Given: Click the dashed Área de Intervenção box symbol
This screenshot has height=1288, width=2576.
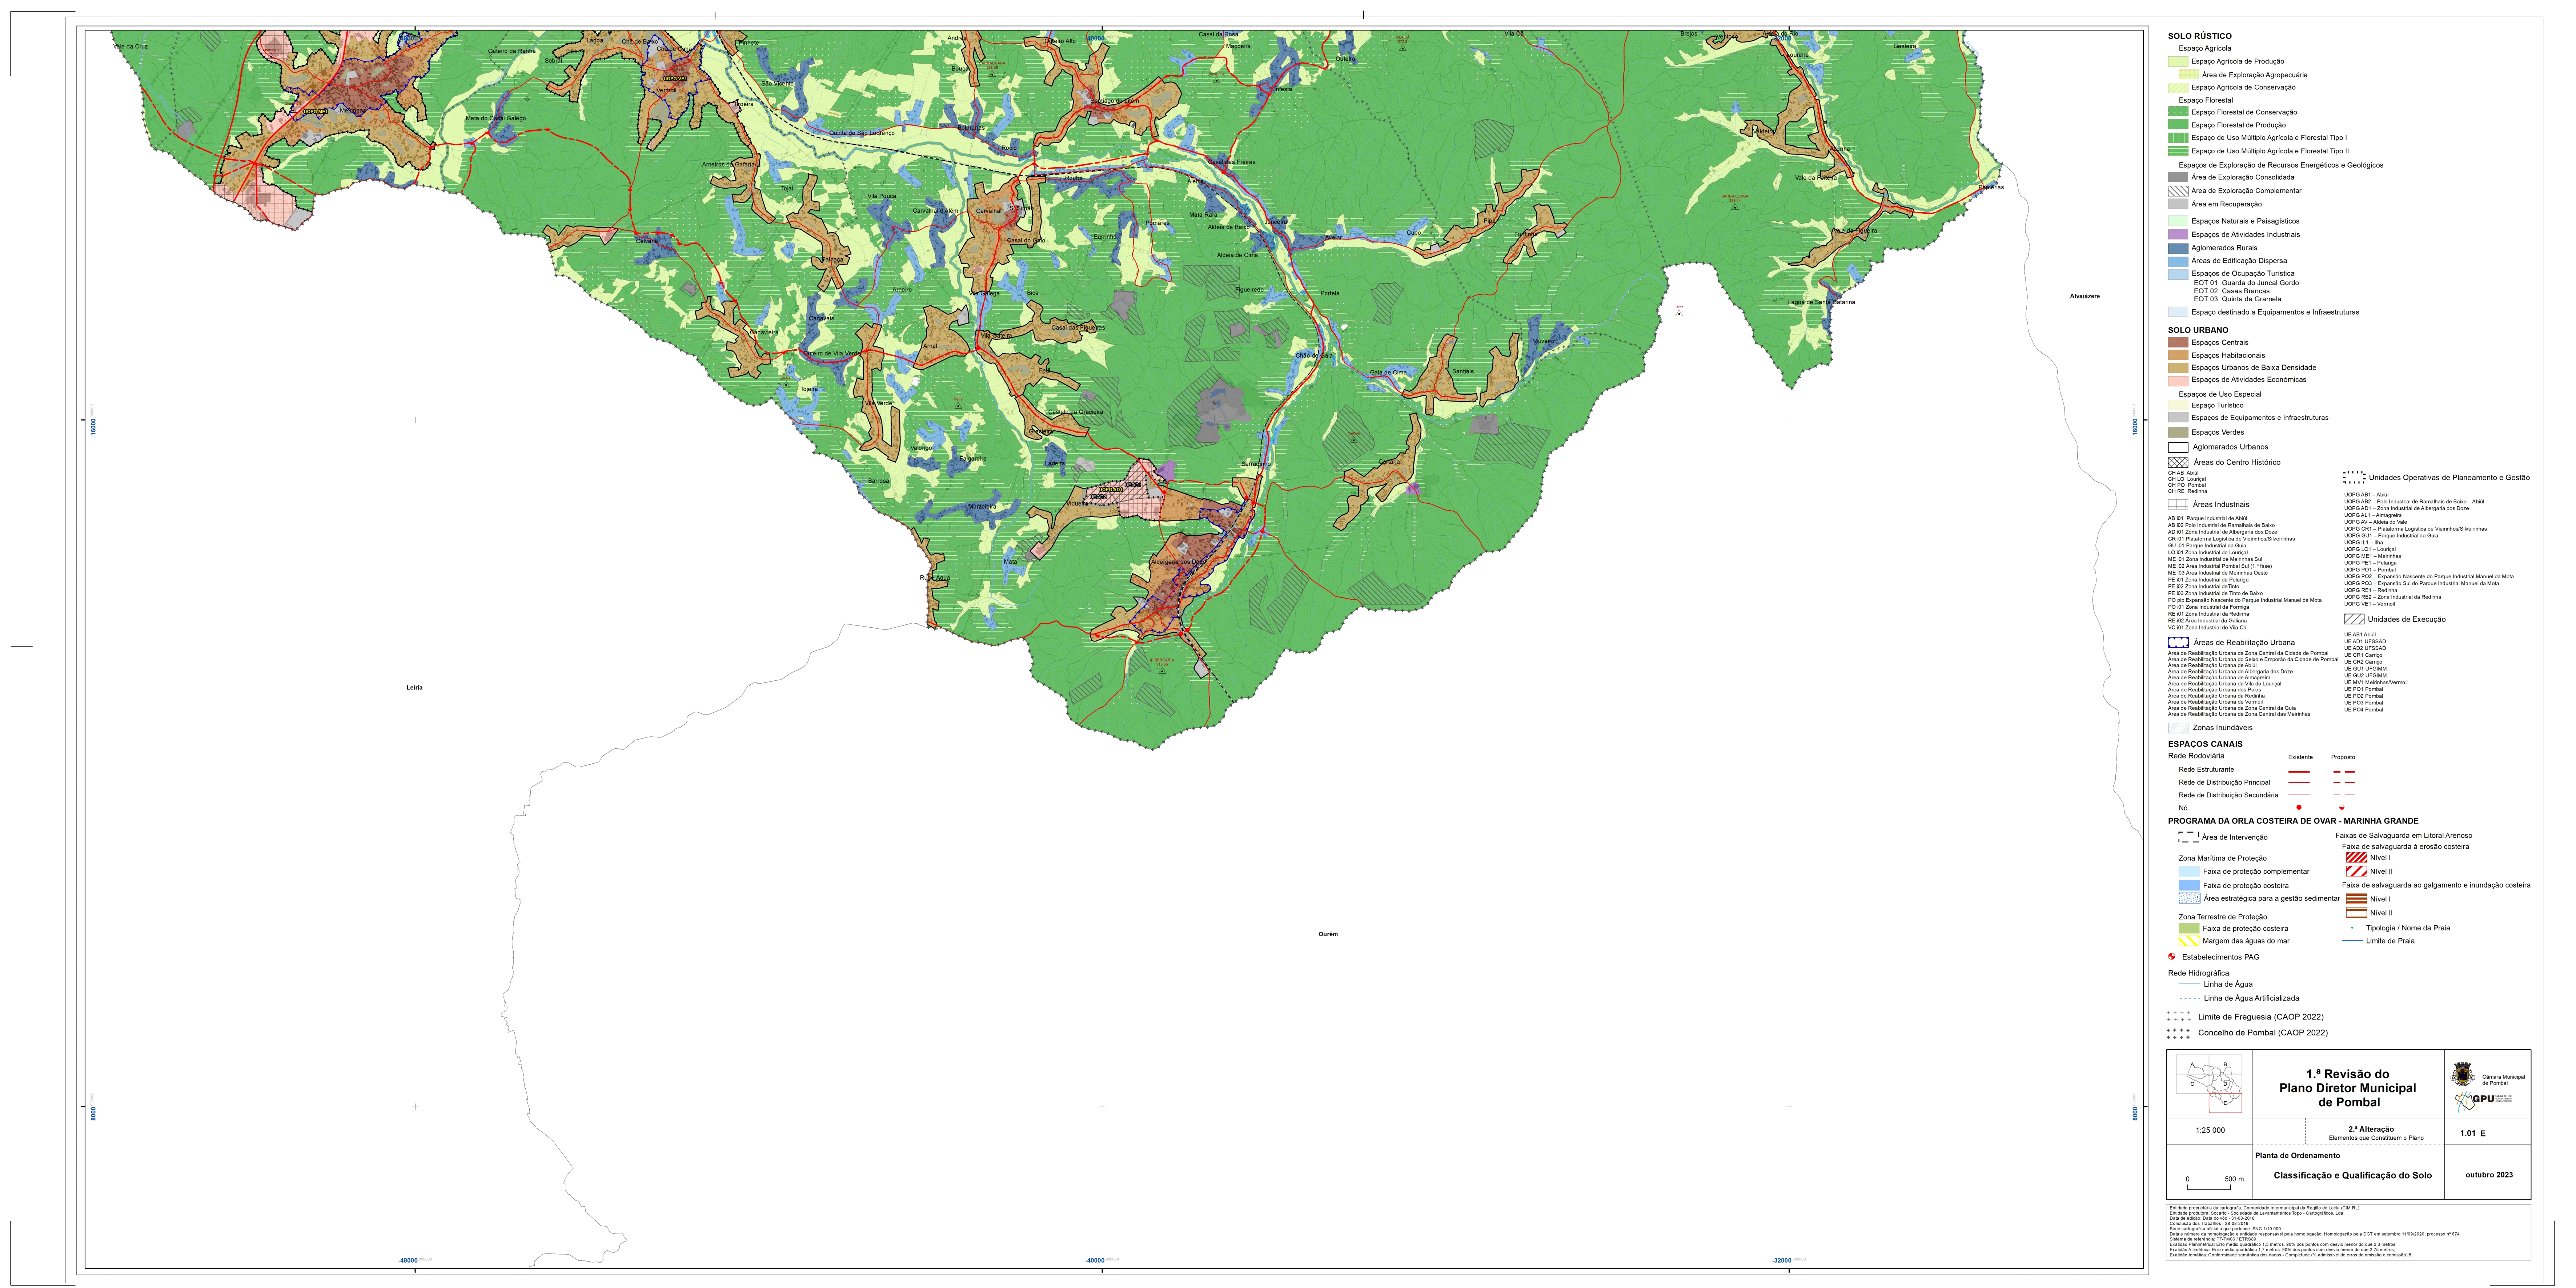Looking at the screenshot, I should (x=2188, y=837).
